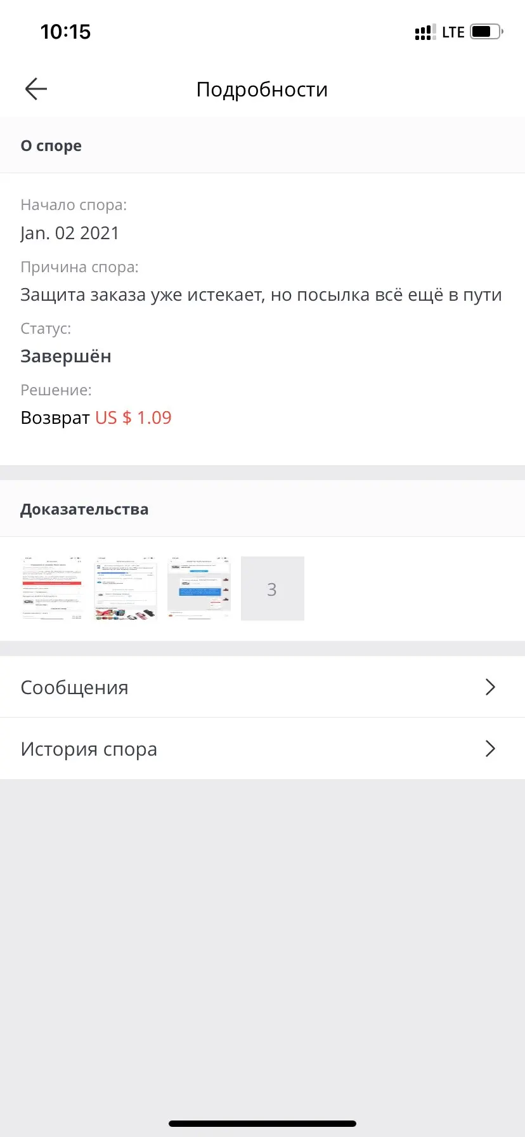Show the 3 remaining evidence images

[x=272, y=589]
